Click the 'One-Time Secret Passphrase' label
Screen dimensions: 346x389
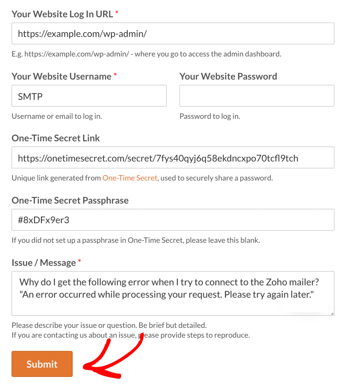coord(70,200)
